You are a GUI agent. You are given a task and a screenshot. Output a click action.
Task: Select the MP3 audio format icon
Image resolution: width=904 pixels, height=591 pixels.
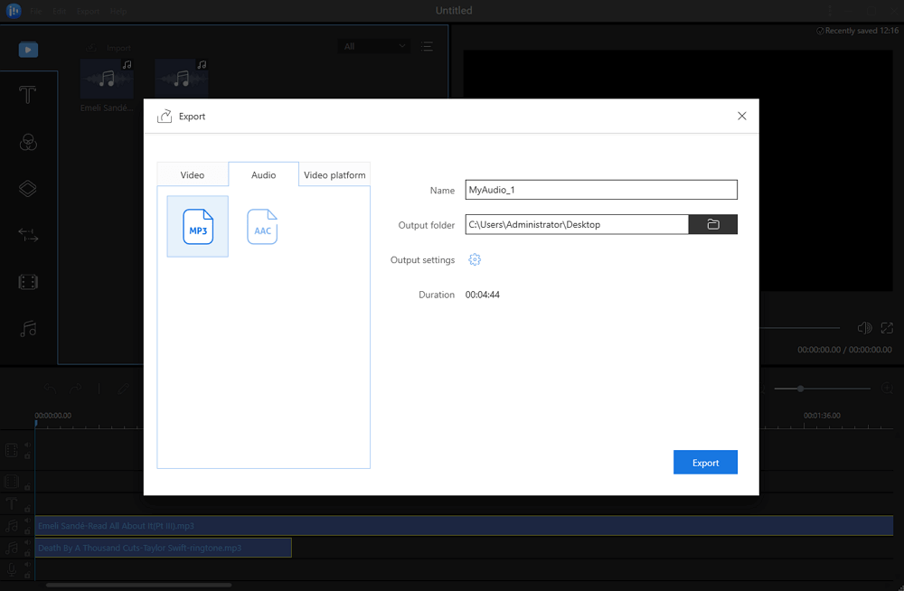(x=198, y=227)
